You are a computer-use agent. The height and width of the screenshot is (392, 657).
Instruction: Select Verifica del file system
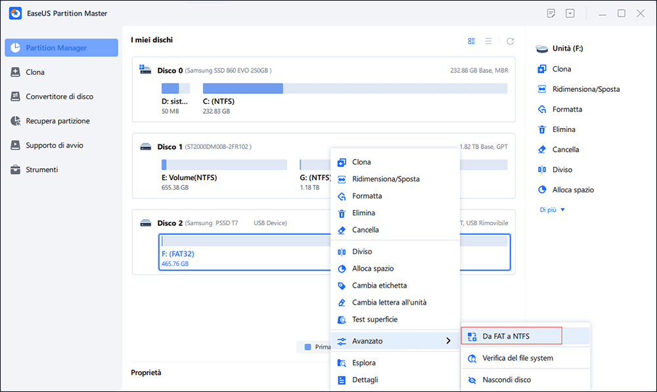click(x=526, y=358)
